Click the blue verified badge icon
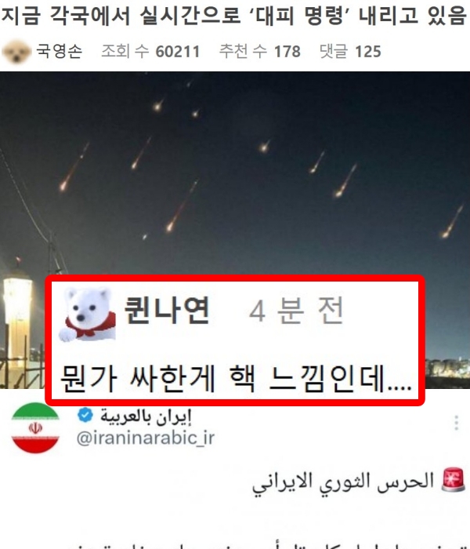Viewport: 470px width, 549px height. coord(85,416)
